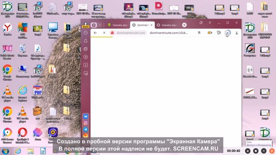Viewport: 276px width, 155px height.
Task: Select the Opera browser desktop shortcut
Action: (22, 135)
